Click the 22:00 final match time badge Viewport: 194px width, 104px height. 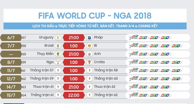pos(74,95)
